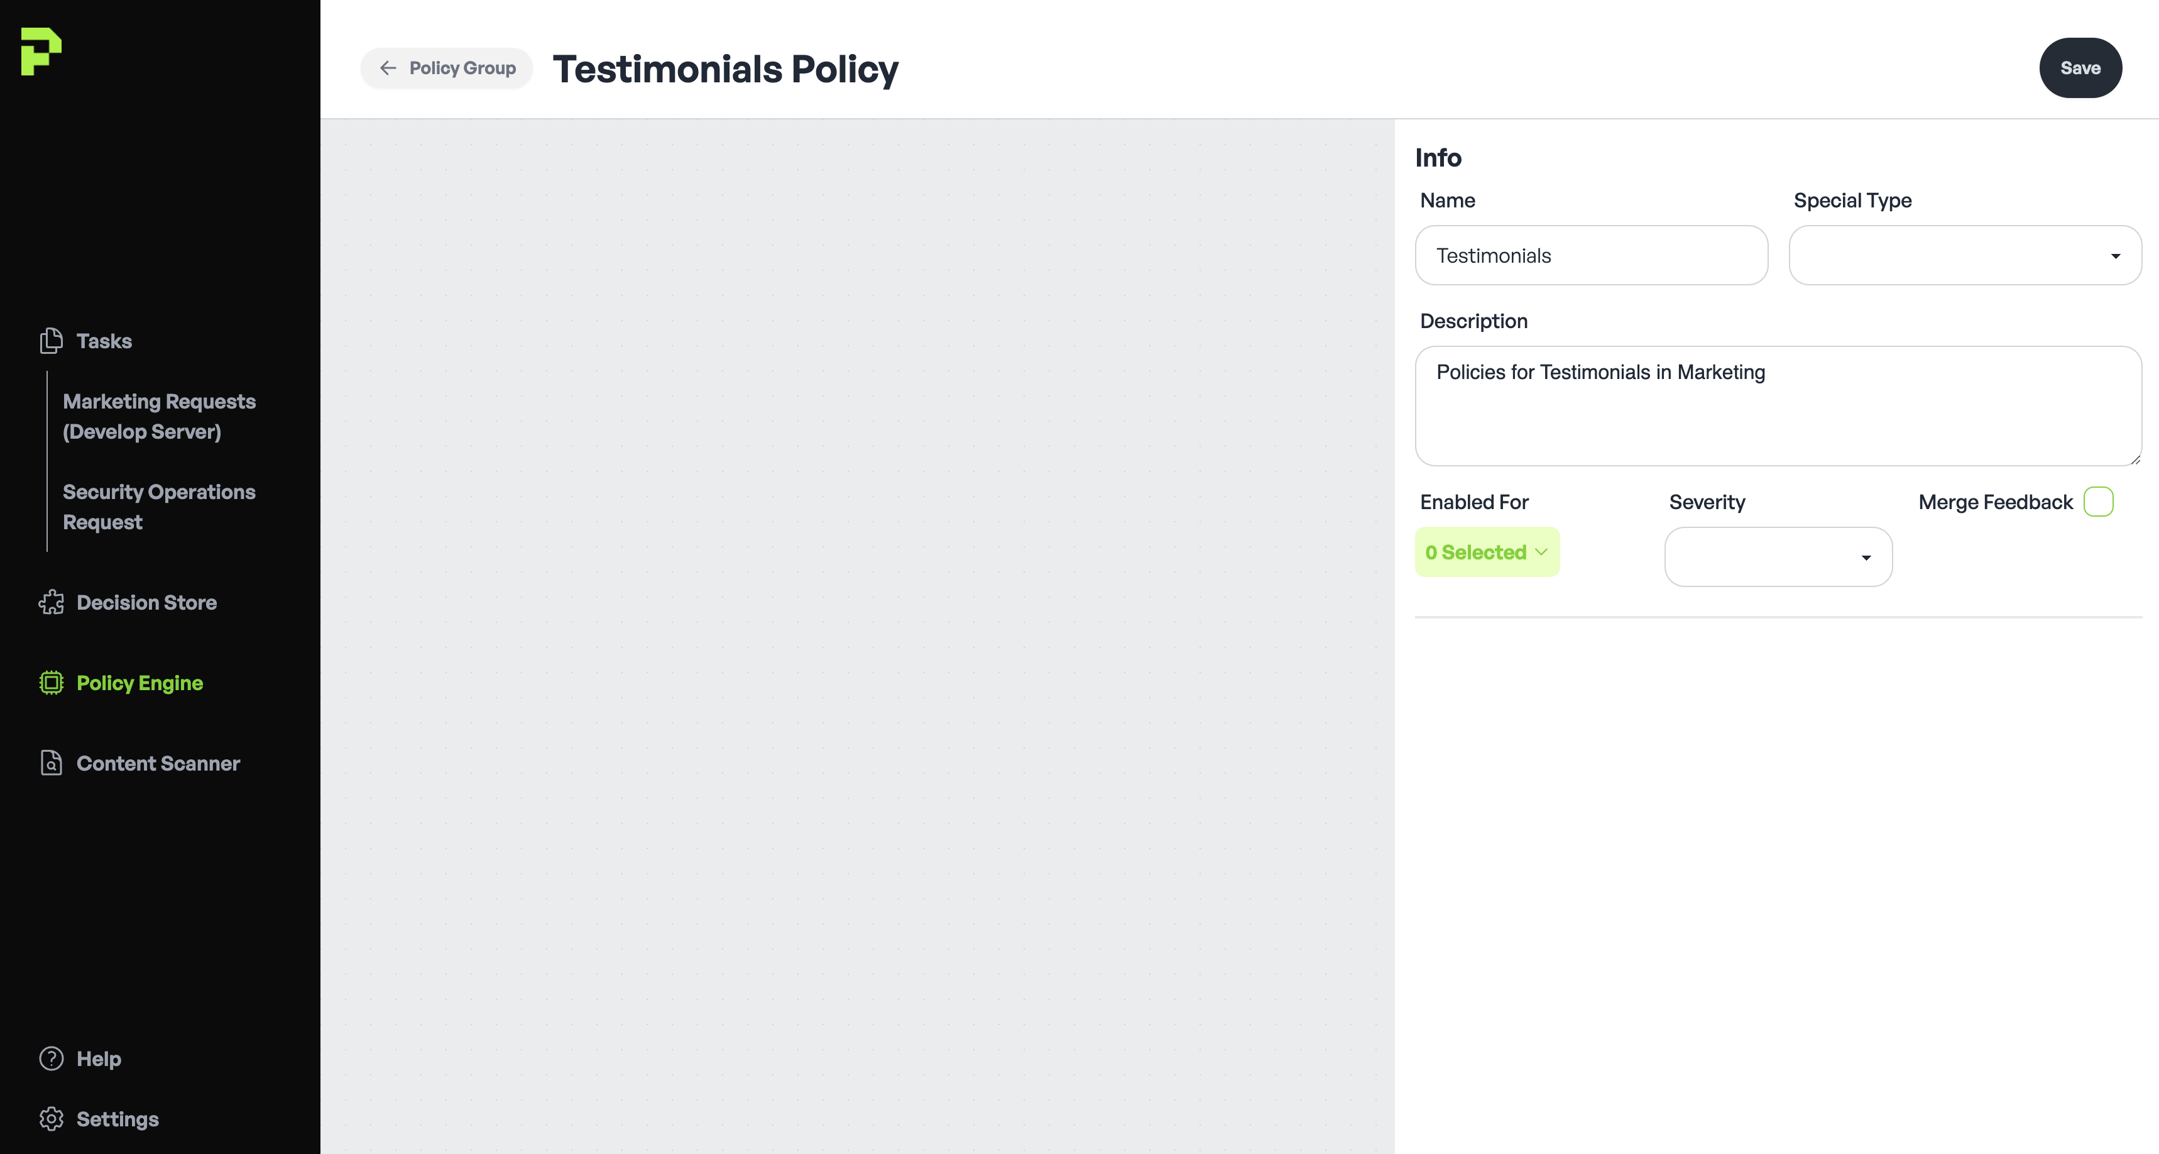Viewport: 2159px width, 1154px height.
Task: Expand the Severity dropdown
Action: click(1778, 557)
